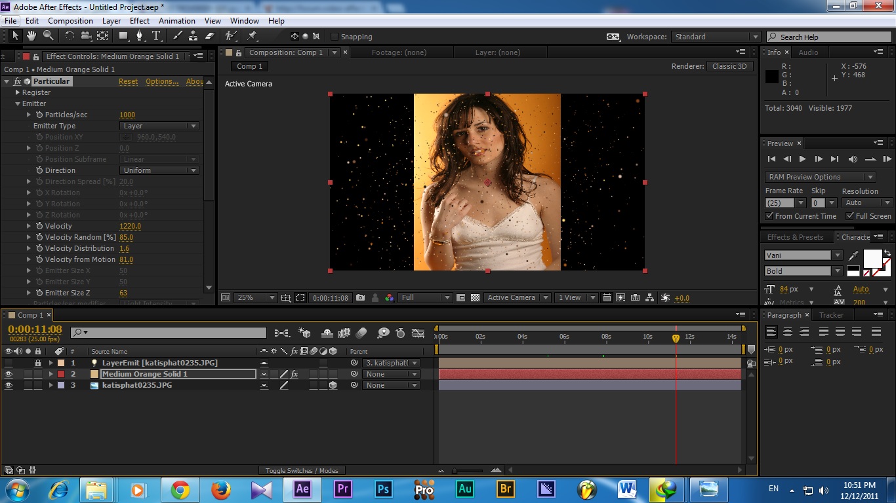Switch to the Audio tab
Screen dimensions: 896x503
coord(808,52)
